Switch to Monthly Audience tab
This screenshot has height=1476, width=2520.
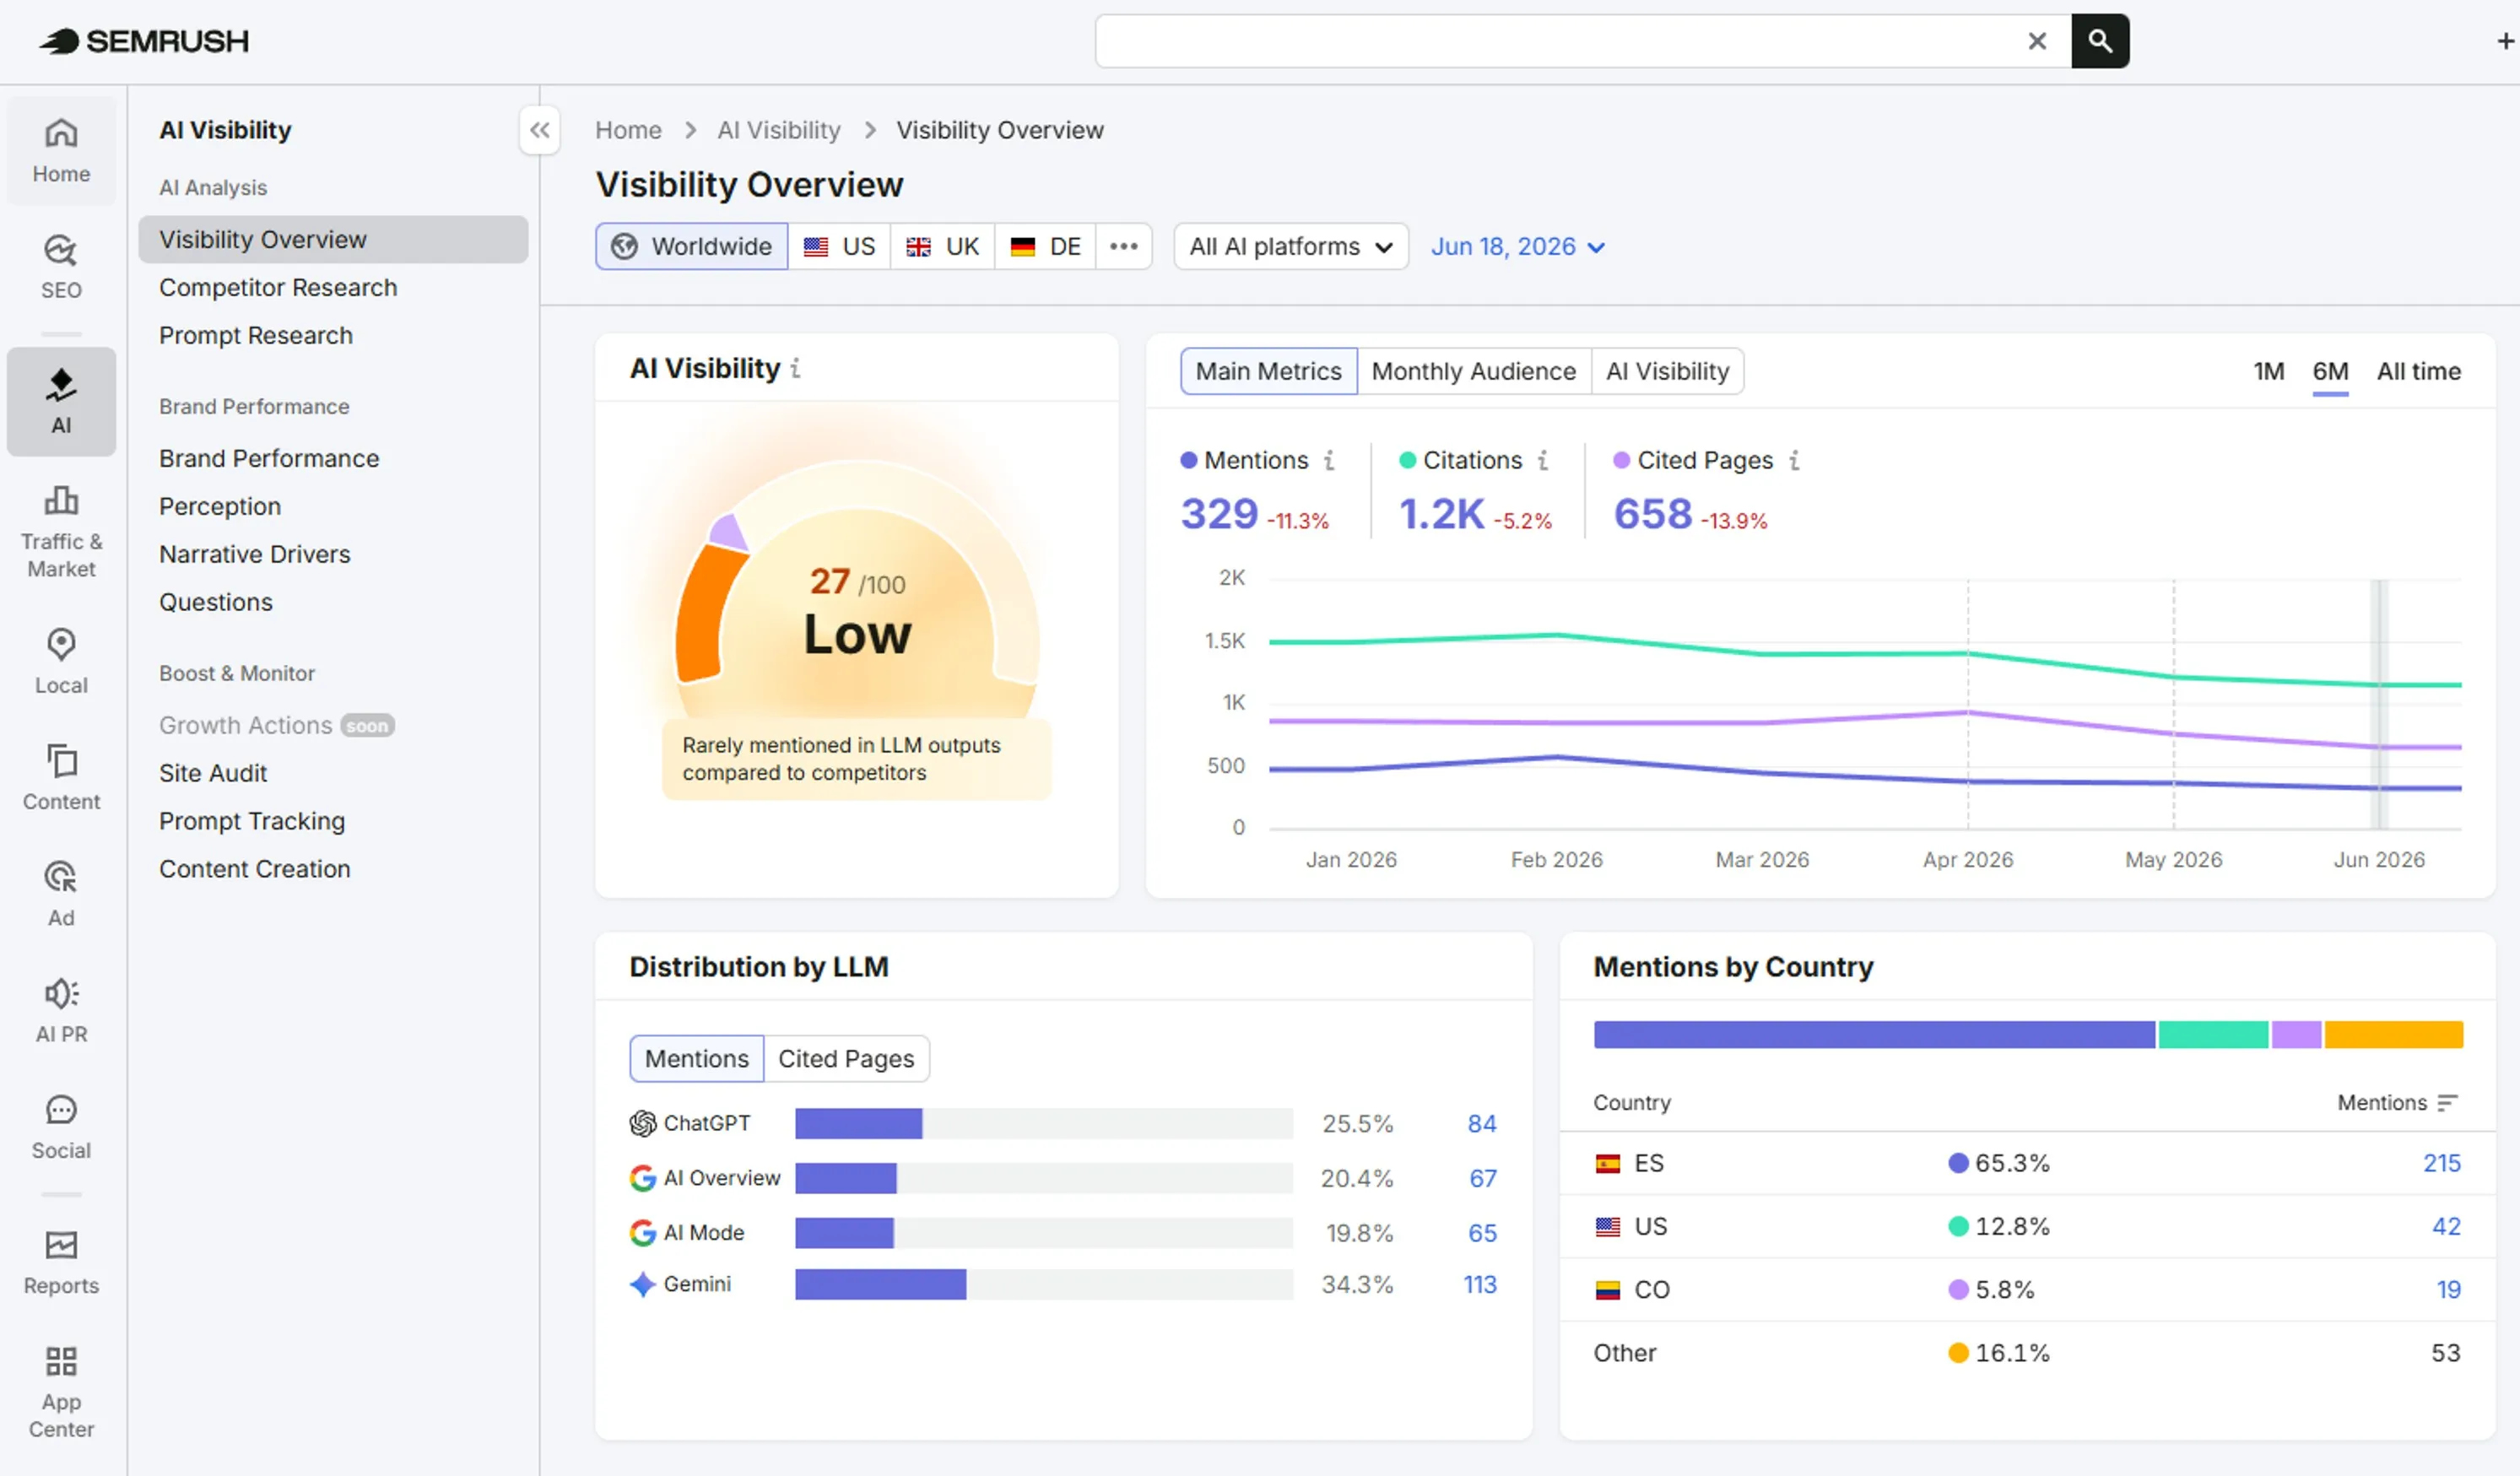click(x=1474, y=371)
